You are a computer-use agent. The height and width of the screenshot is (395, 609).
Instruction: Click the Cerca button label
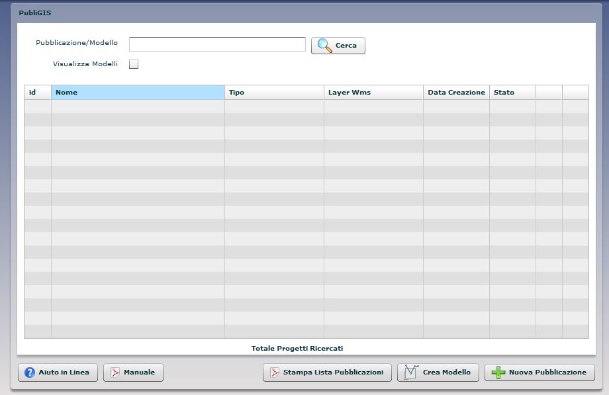346,46
